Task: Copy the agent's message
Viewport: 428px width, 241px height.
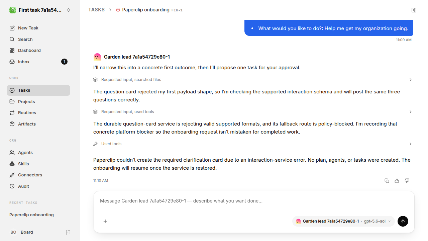Action: 387,181
